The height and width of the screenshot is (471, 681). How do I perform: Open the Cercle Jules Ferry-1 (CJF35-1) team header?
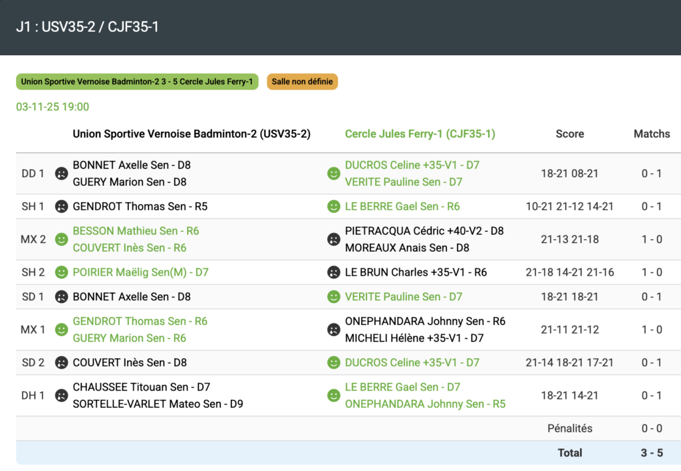coord(420,134)
